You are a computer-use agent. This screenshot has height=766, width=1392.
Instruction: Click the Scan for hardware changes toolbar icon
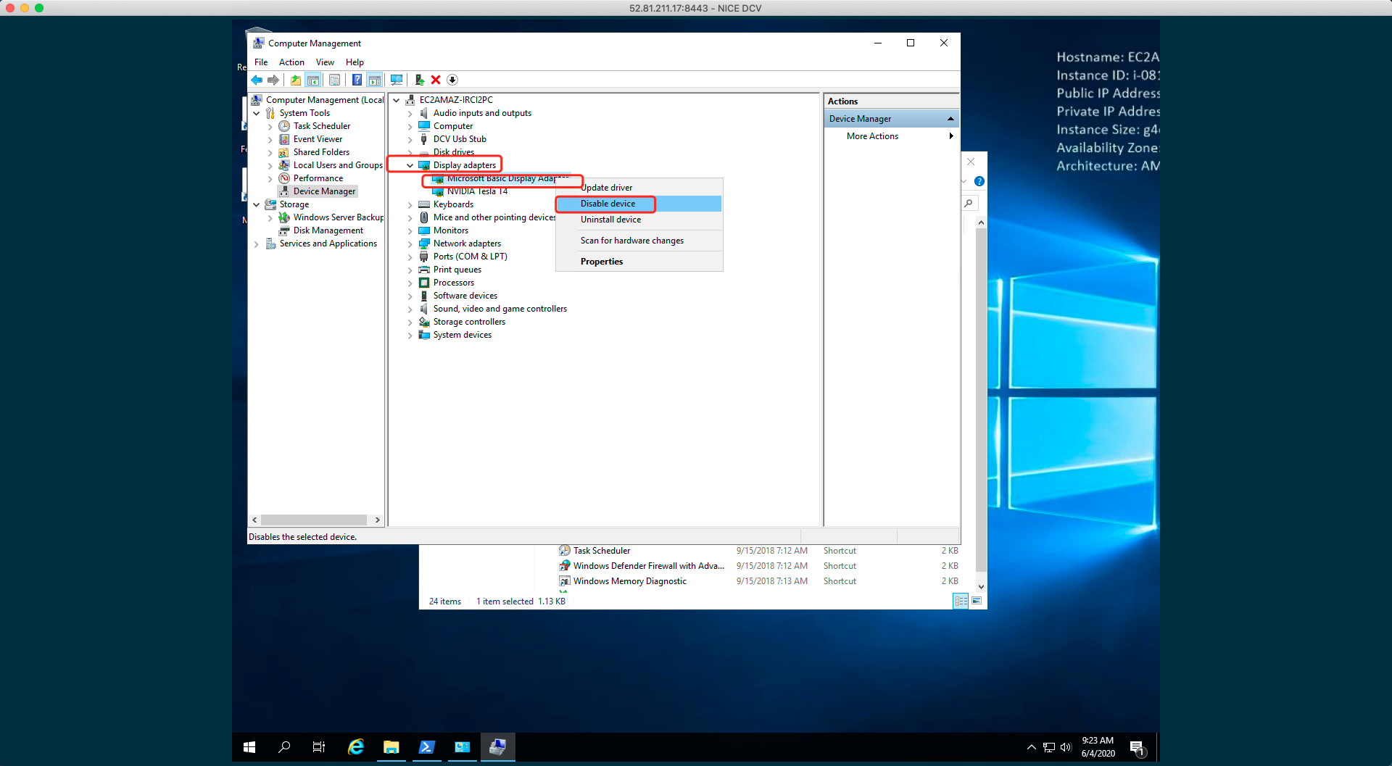396,80
